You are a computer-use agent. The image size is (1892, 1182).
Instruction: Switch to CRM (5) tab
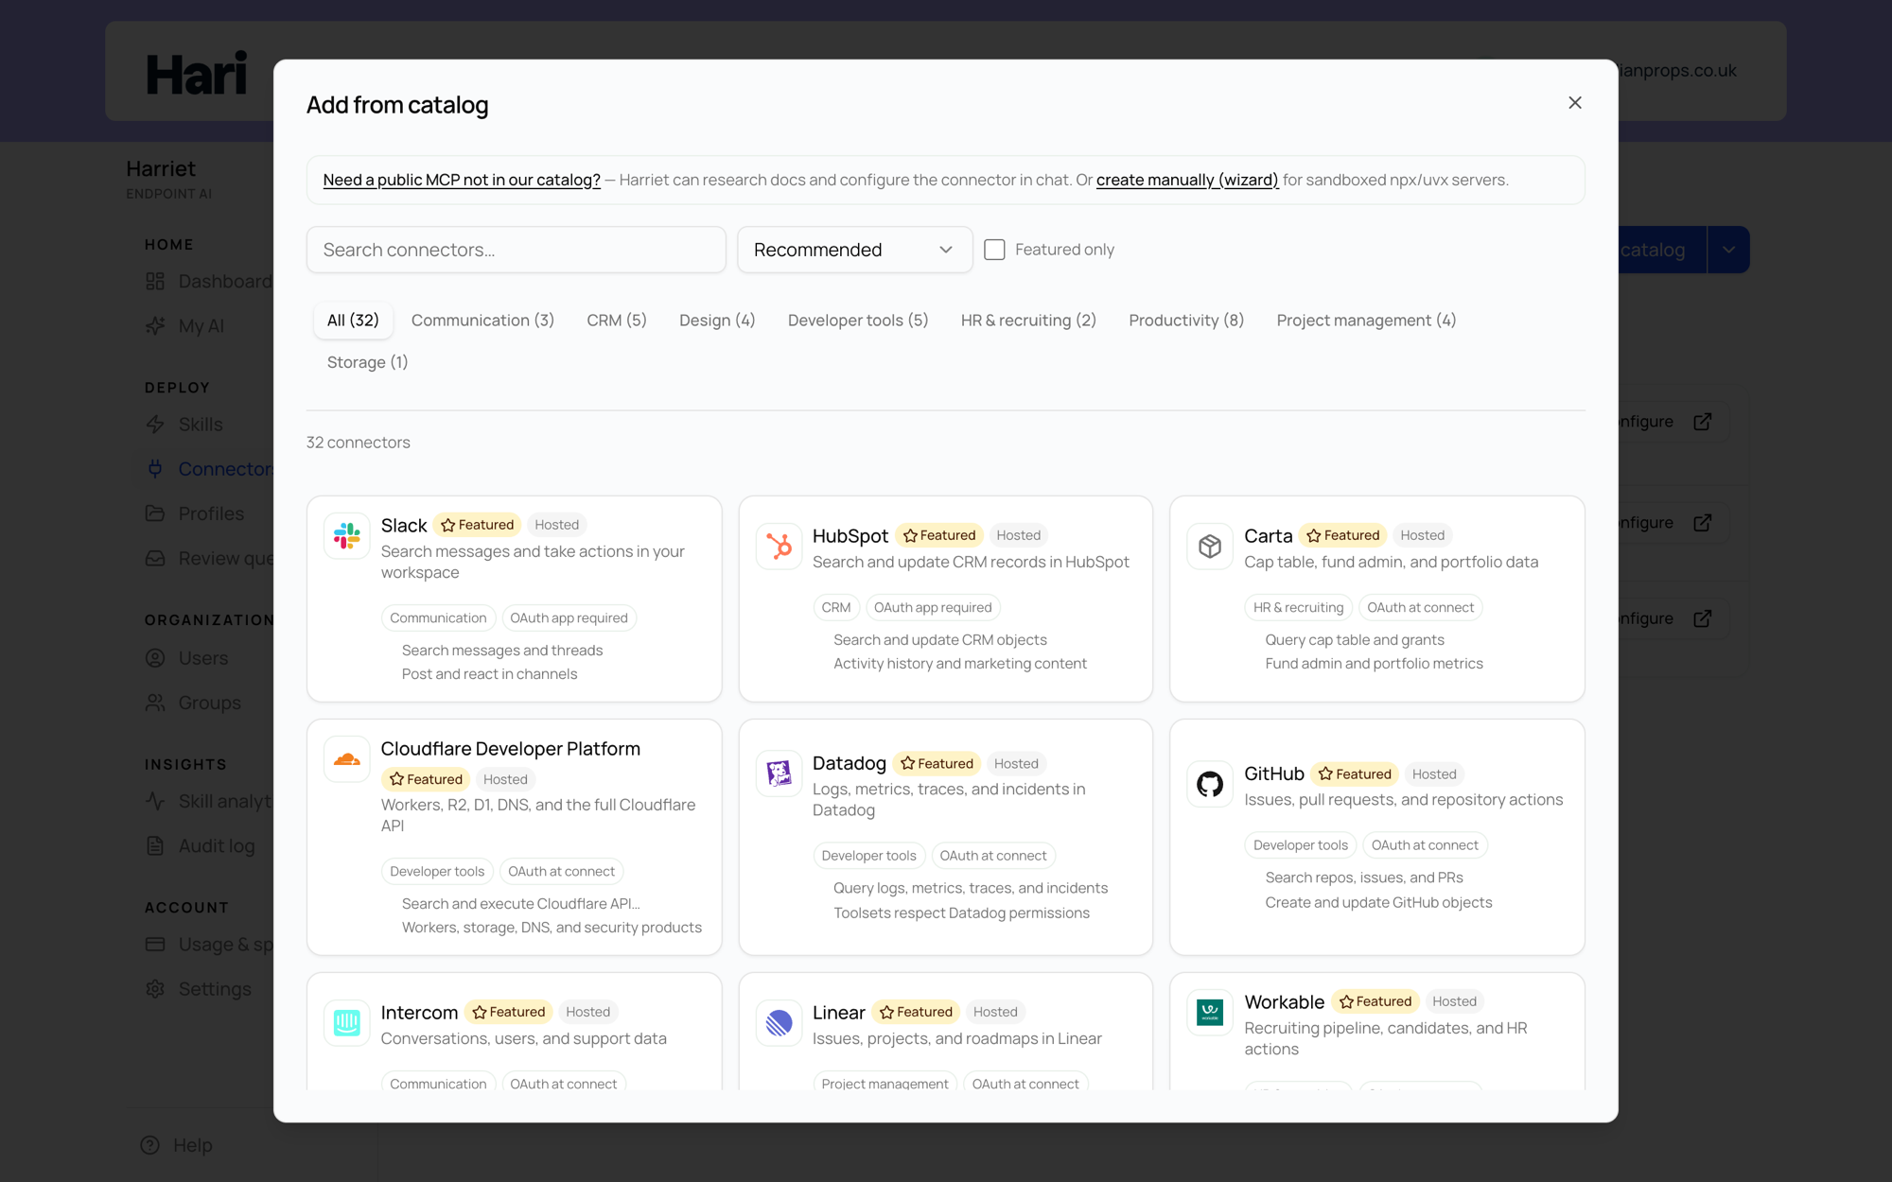coord(617,321)
